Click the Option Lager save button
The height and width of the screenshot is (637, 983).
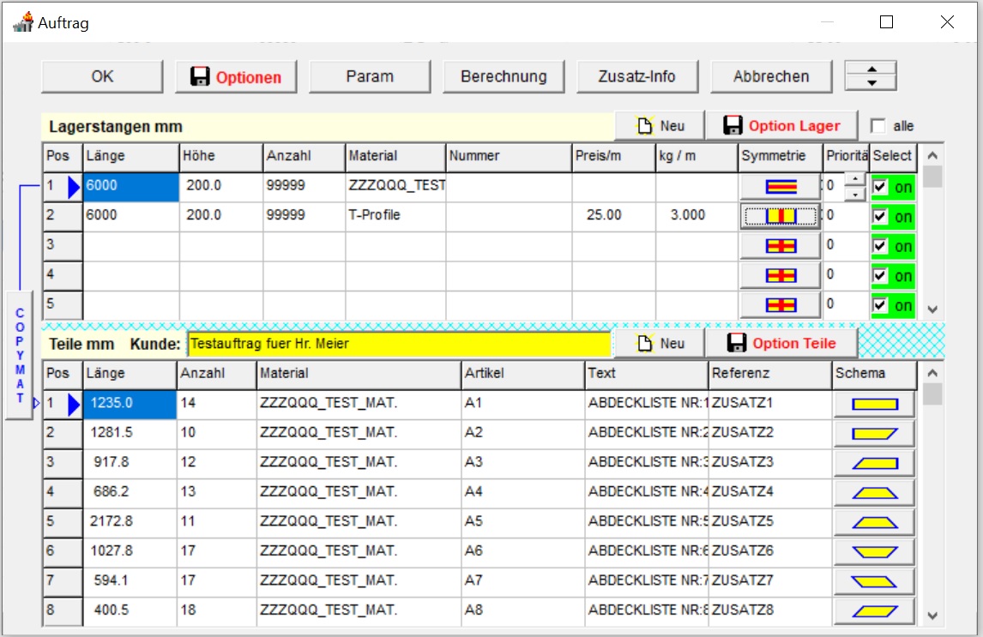781,126
